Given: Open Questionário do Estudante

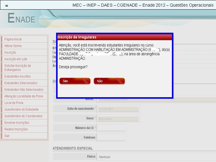Looking at the screenshot, I should pyautogui.click(x=22, y=109).
